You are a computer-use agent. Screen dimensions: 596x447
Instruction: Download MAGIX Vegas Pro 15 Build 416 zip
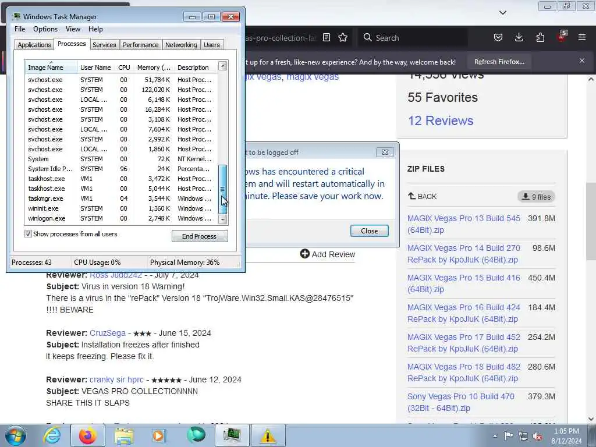464,283
